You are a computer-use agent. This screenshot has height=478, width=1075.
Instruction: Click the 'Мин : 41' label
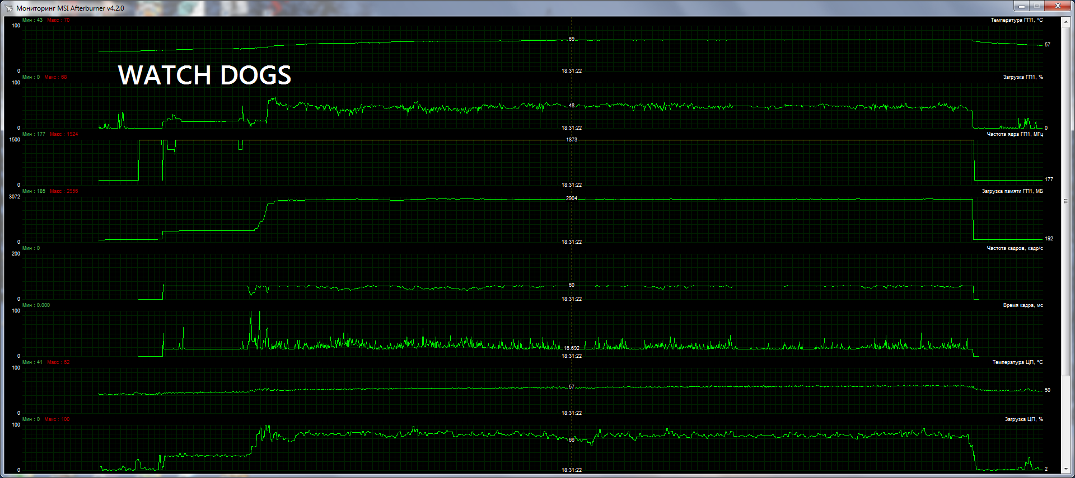[32, 362]
